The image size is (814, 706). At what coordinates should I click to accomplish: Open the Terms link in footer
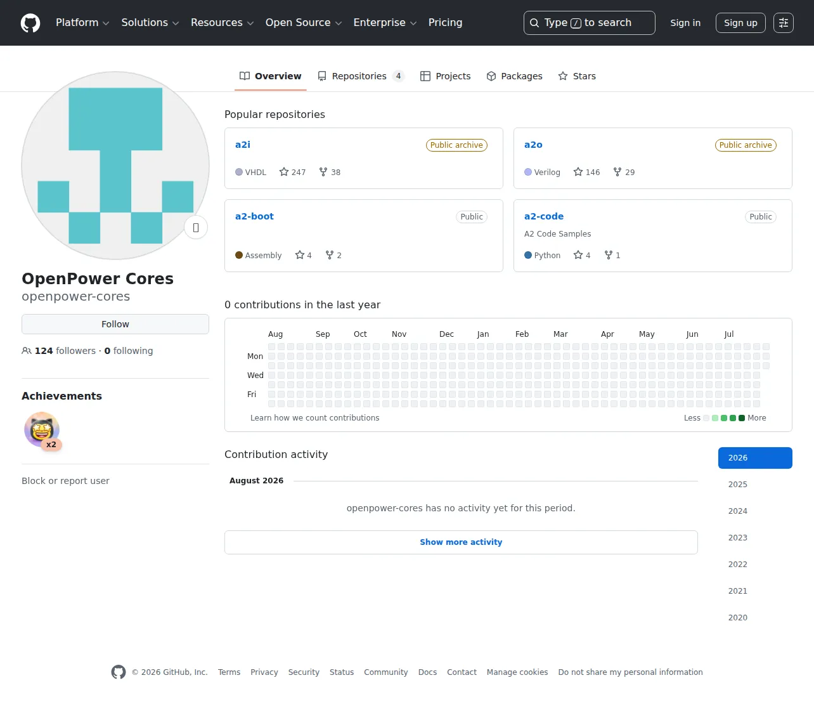tap(229, 672)
